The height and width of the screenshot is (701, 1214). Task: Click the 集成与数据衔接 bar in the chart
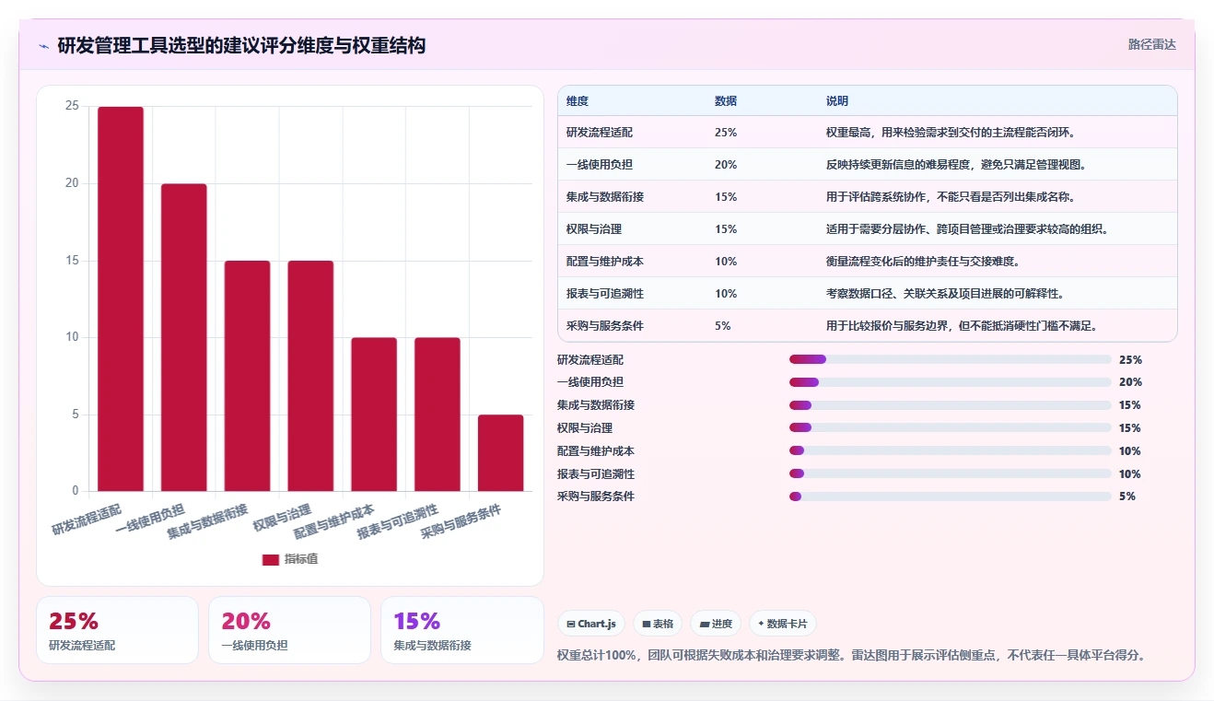click(248, 376)
